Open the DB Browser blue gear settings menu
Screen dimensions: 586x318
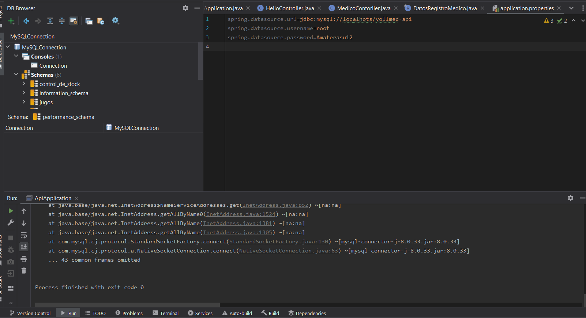click(x=116, y=21)
